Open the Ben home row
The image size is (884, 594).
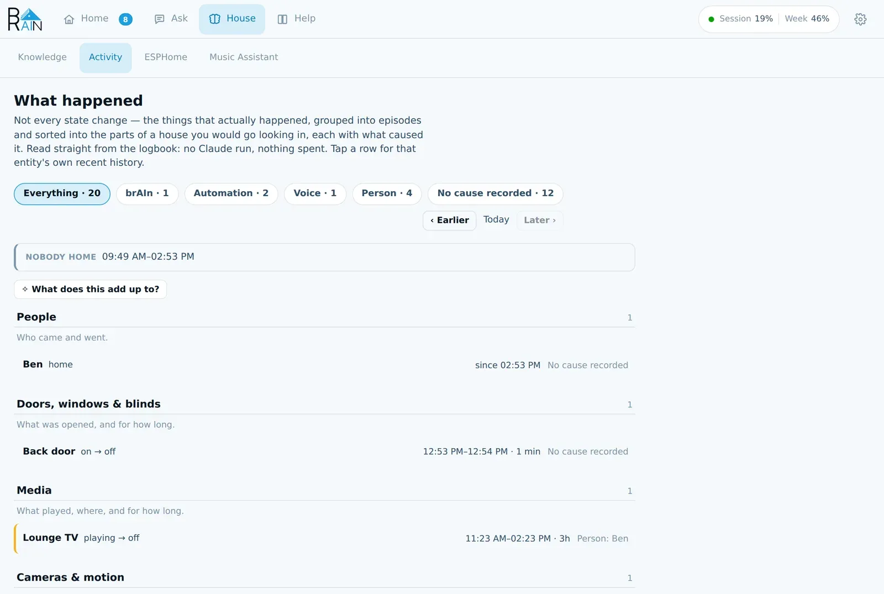[x=324, y=365]
